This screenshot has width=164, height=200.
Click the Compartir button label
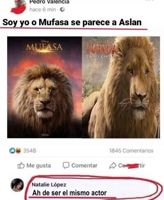coord(132,166)
